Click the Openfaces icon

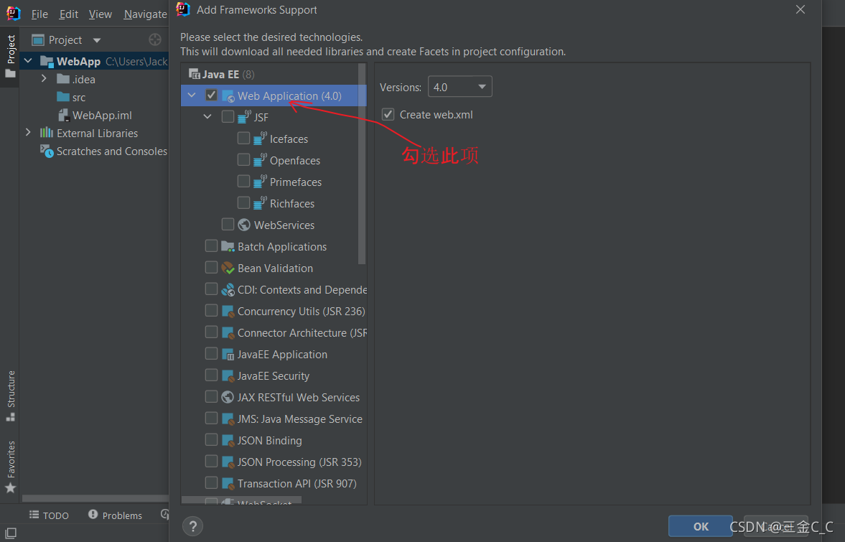(261, 160)
